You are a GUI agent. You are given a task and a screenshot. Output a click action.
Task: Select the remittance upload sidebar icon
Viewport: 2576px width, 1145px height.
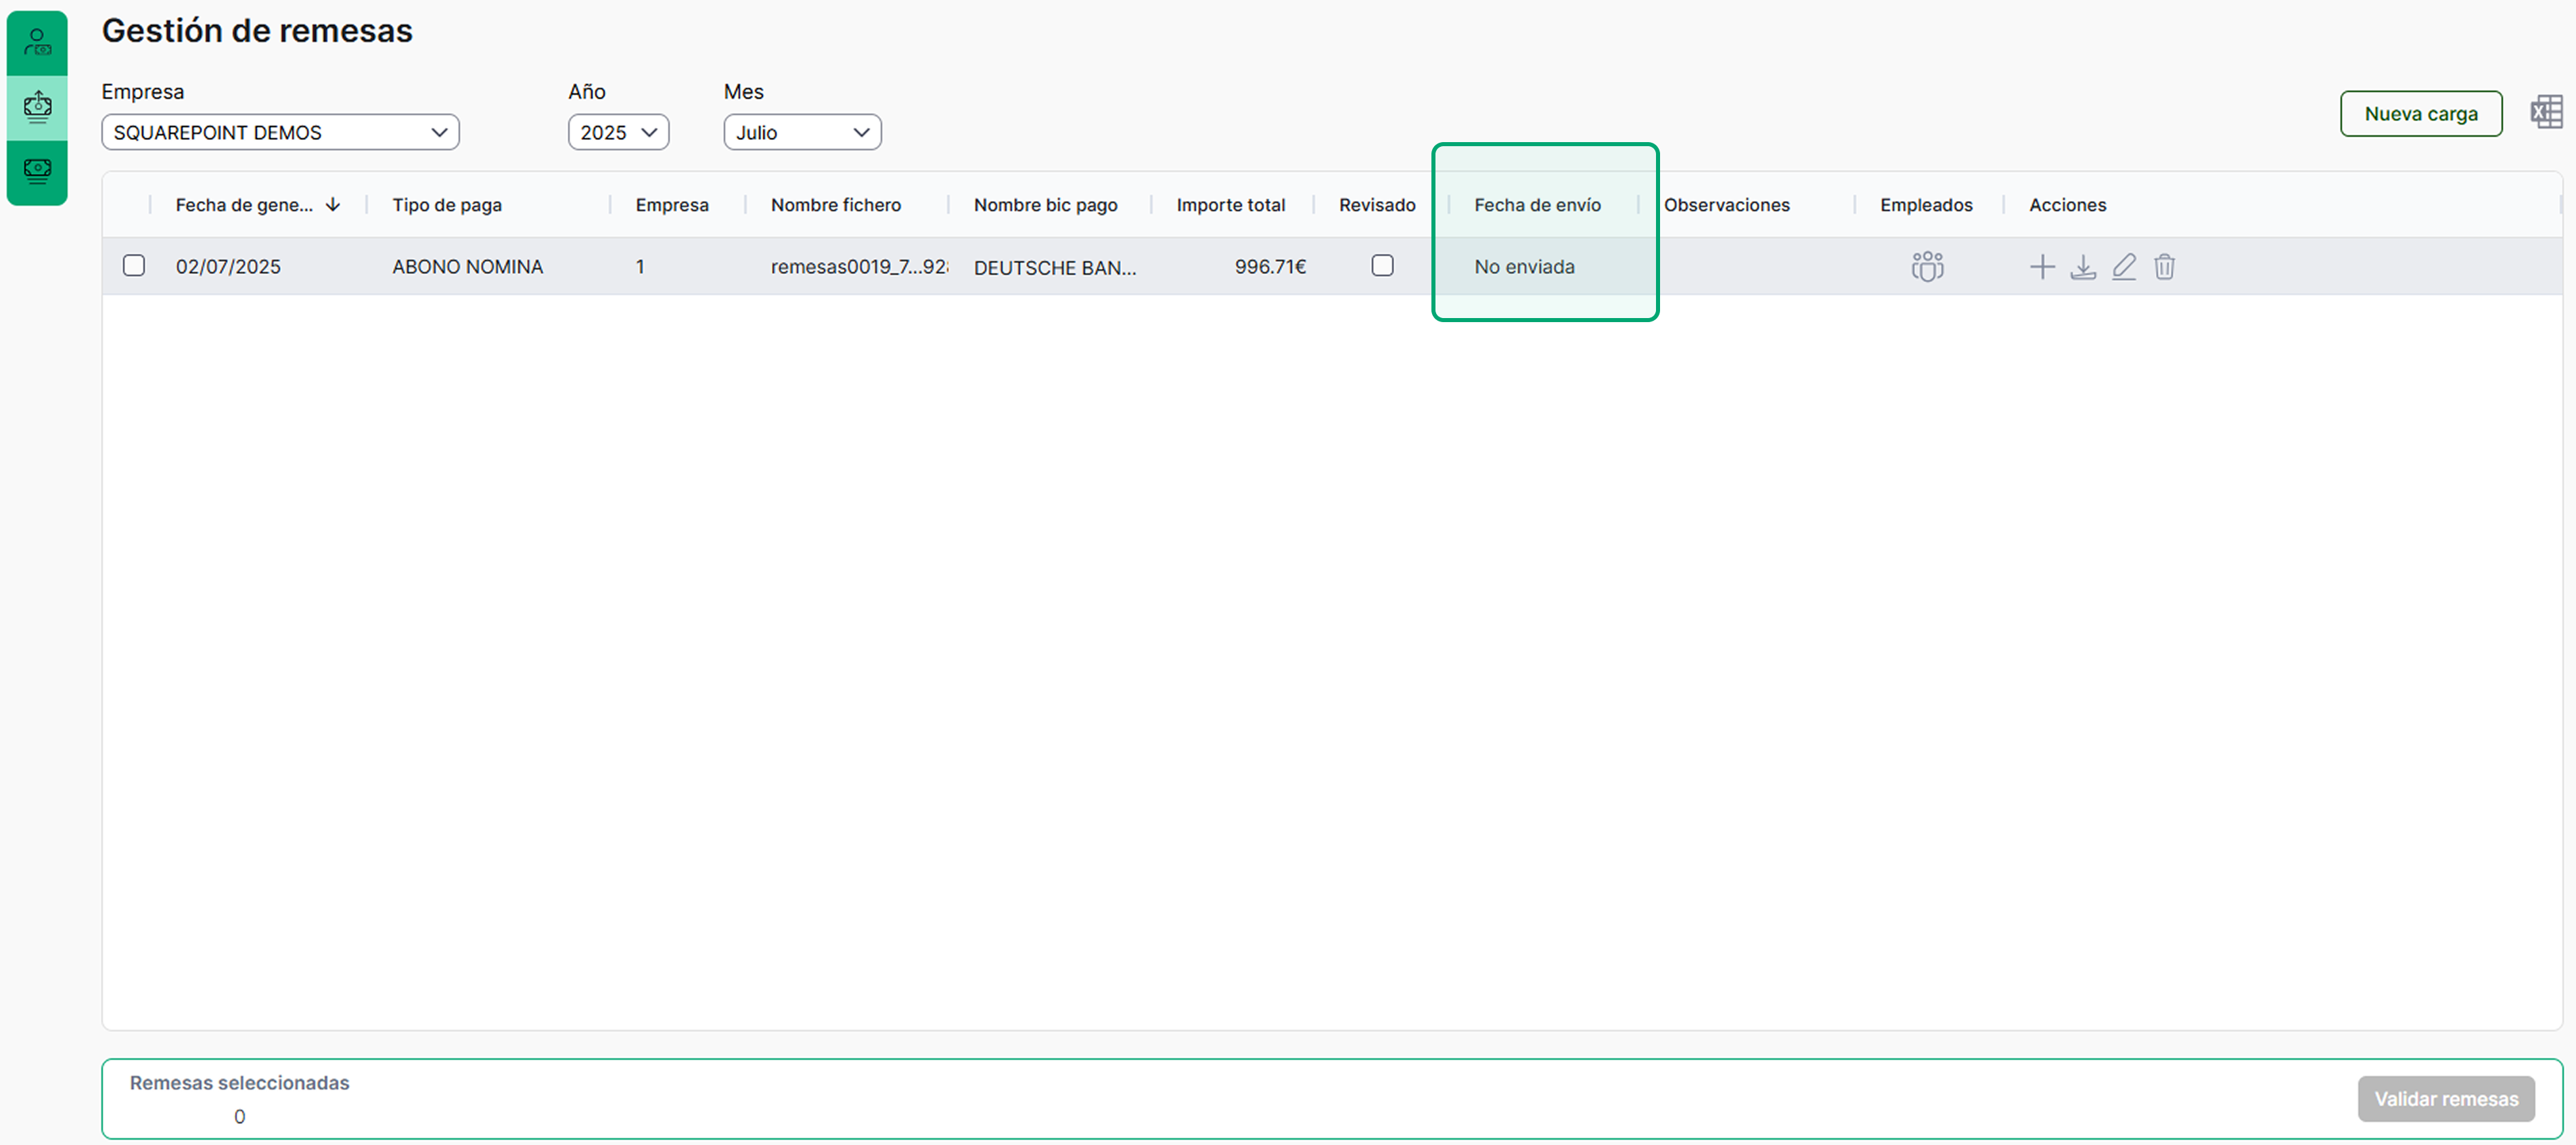[x=37, y=106]
